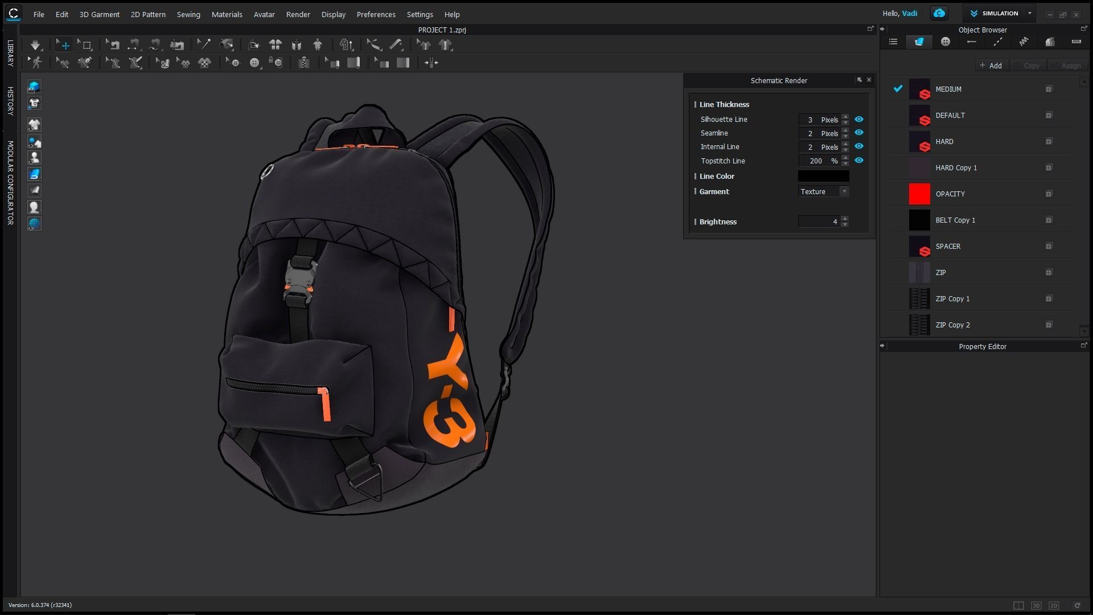Open the Puckering wavy-line tab in Object Browser

(x=1024, y=42)
